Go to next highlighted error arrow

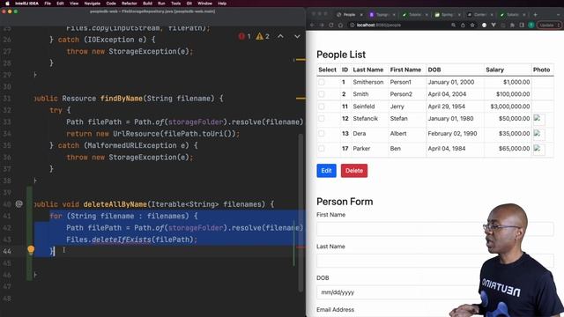(297, 36)
